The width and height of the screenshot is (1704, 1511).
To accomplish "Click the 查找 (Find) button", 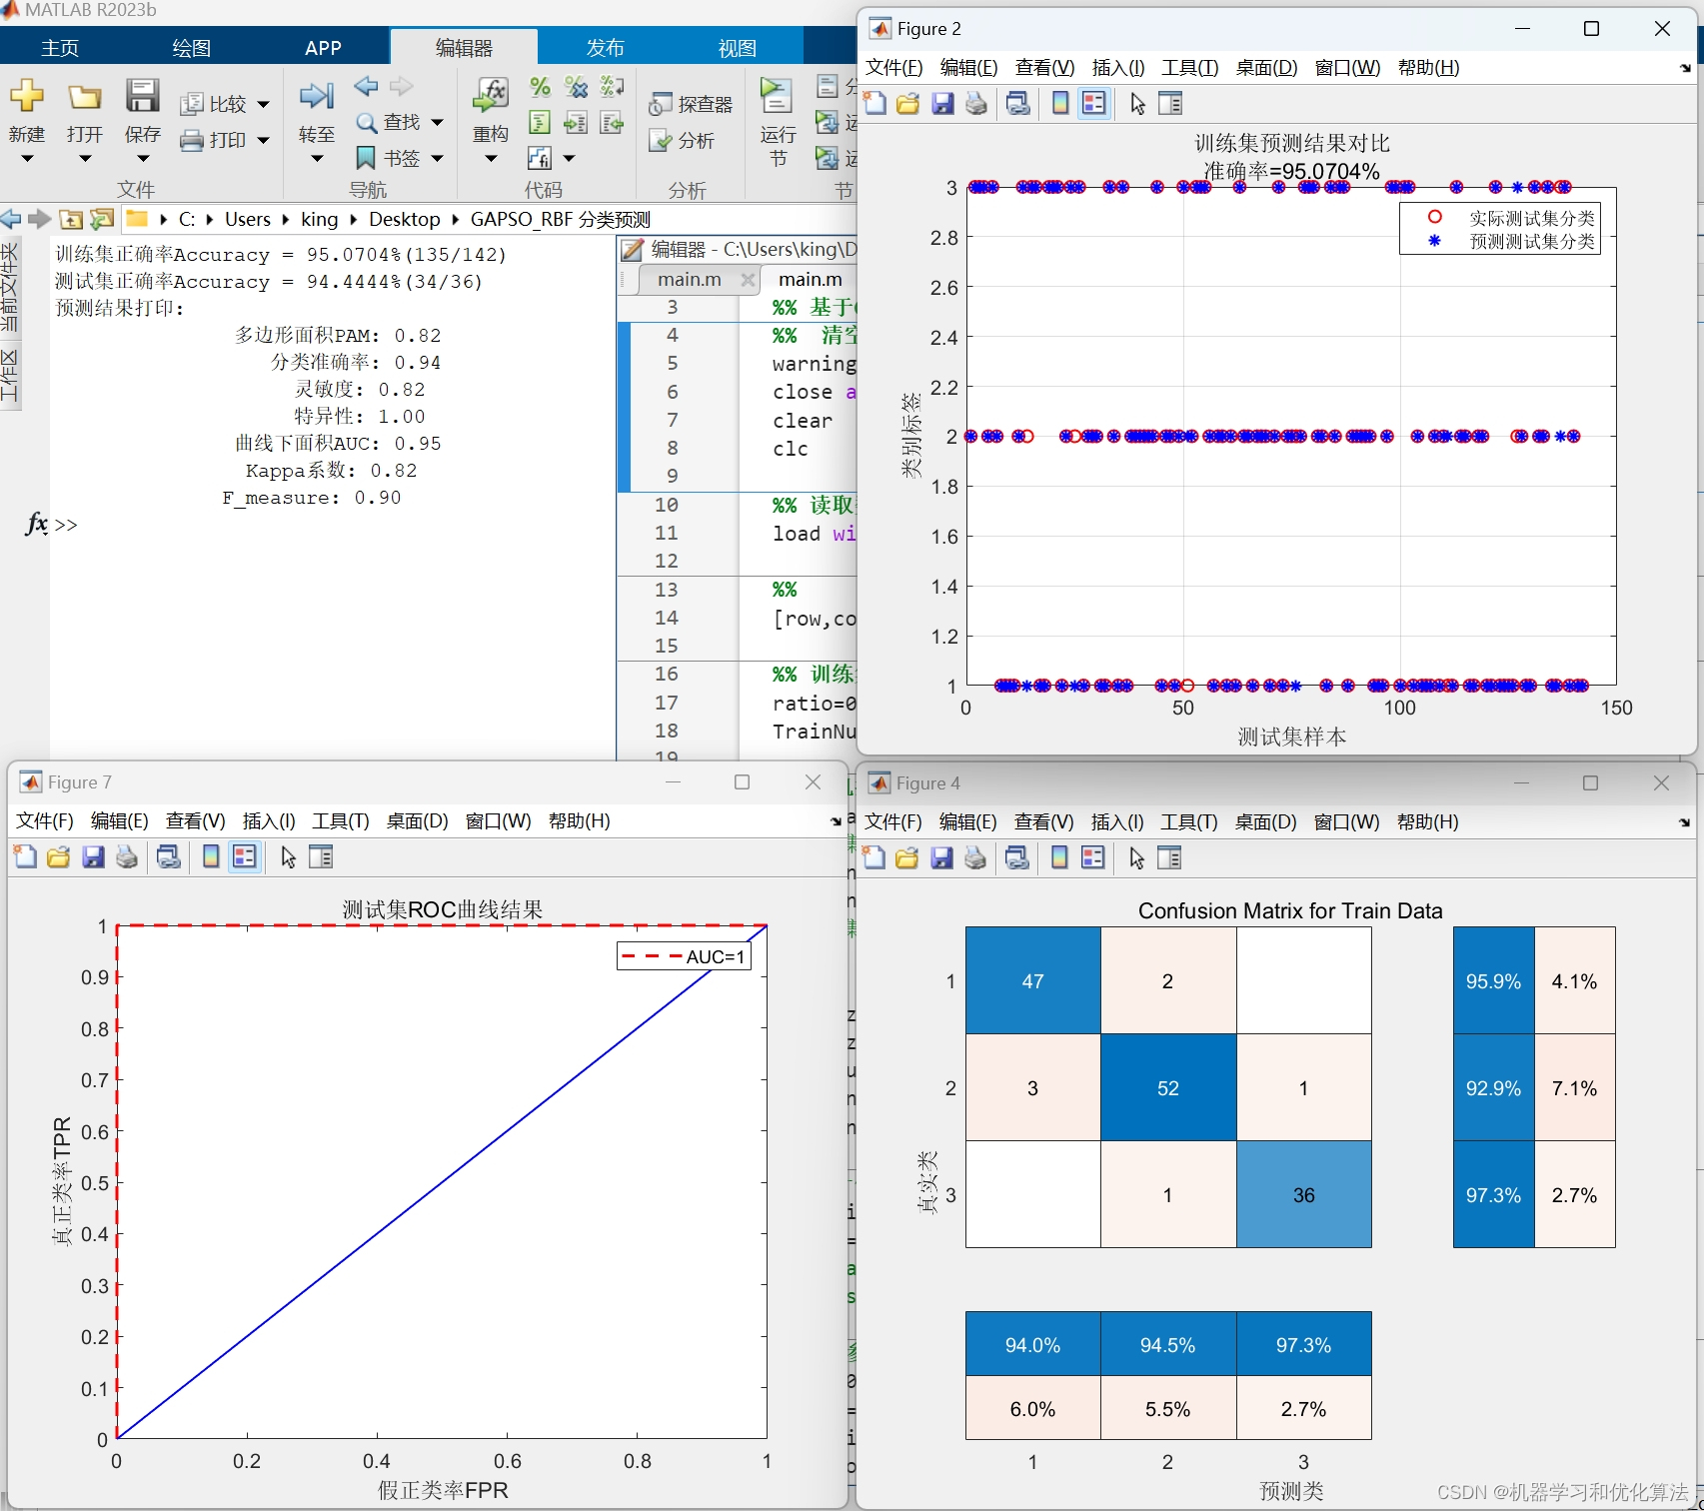I will [x=389, y=122].
